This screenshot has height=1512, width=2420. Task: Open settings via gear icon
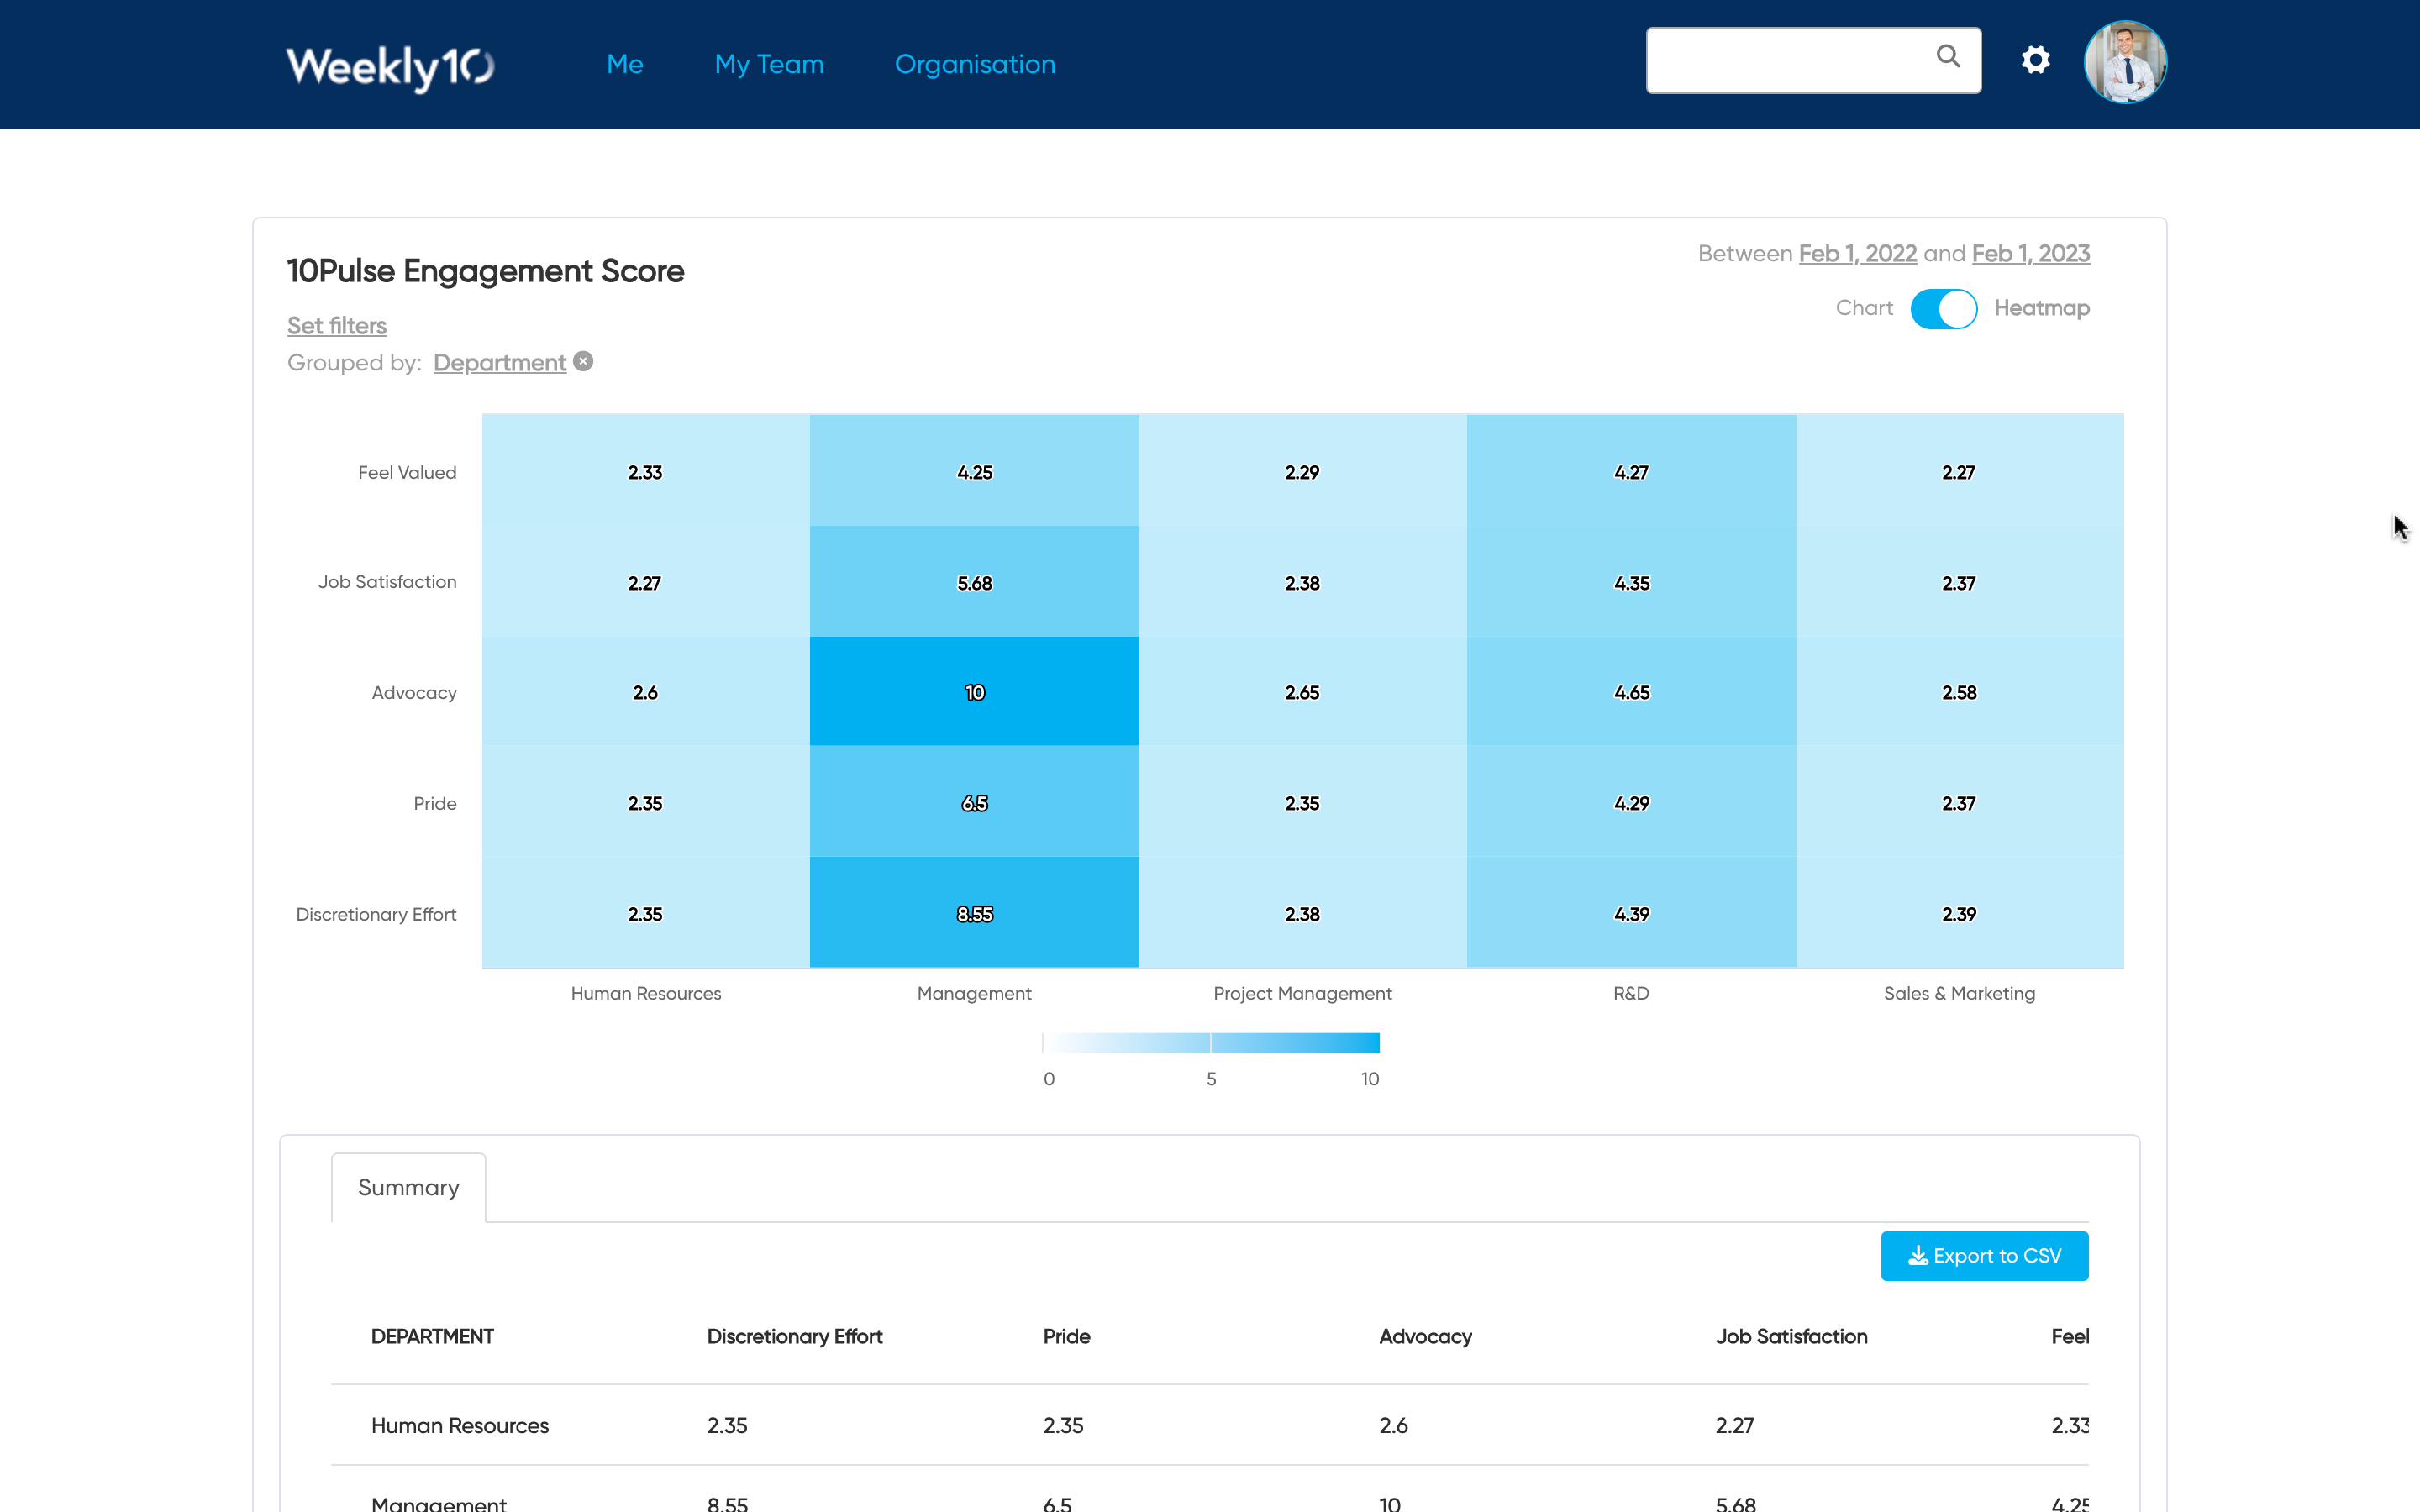click(2035, 60)
